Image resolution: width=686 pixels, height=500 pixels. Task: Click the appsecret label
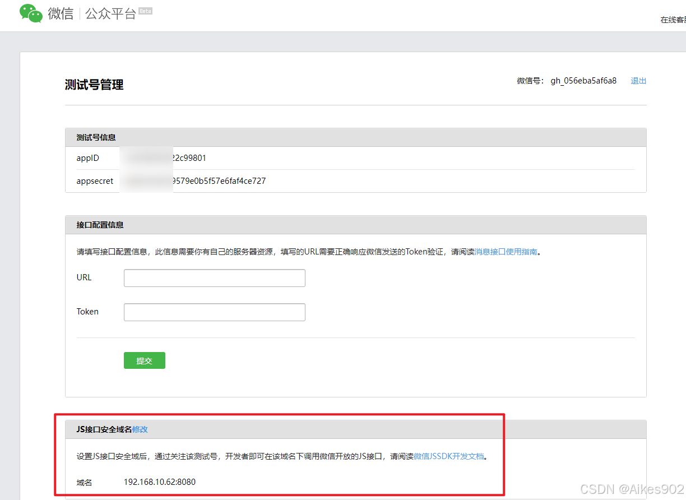pos(95,181)
